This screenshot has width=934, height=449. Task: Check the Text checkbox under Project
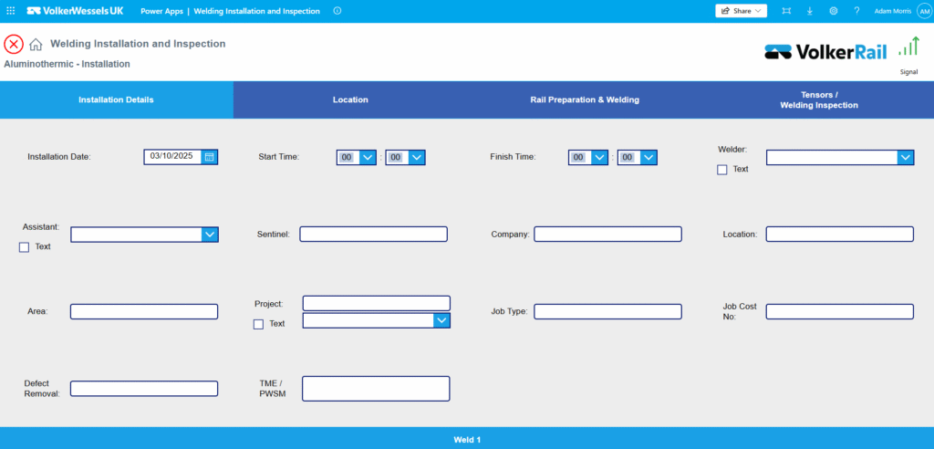(259, 324)
